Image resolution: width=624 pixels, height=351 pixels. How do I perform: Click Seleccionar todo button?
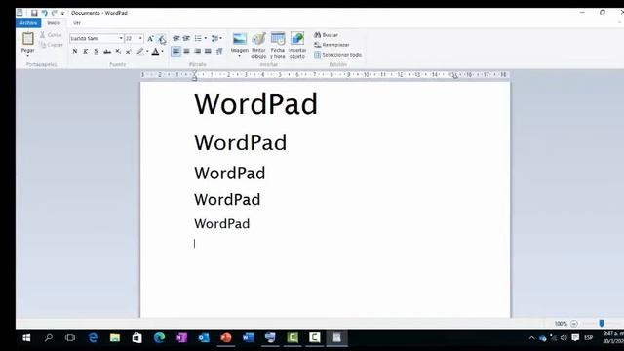338,55
